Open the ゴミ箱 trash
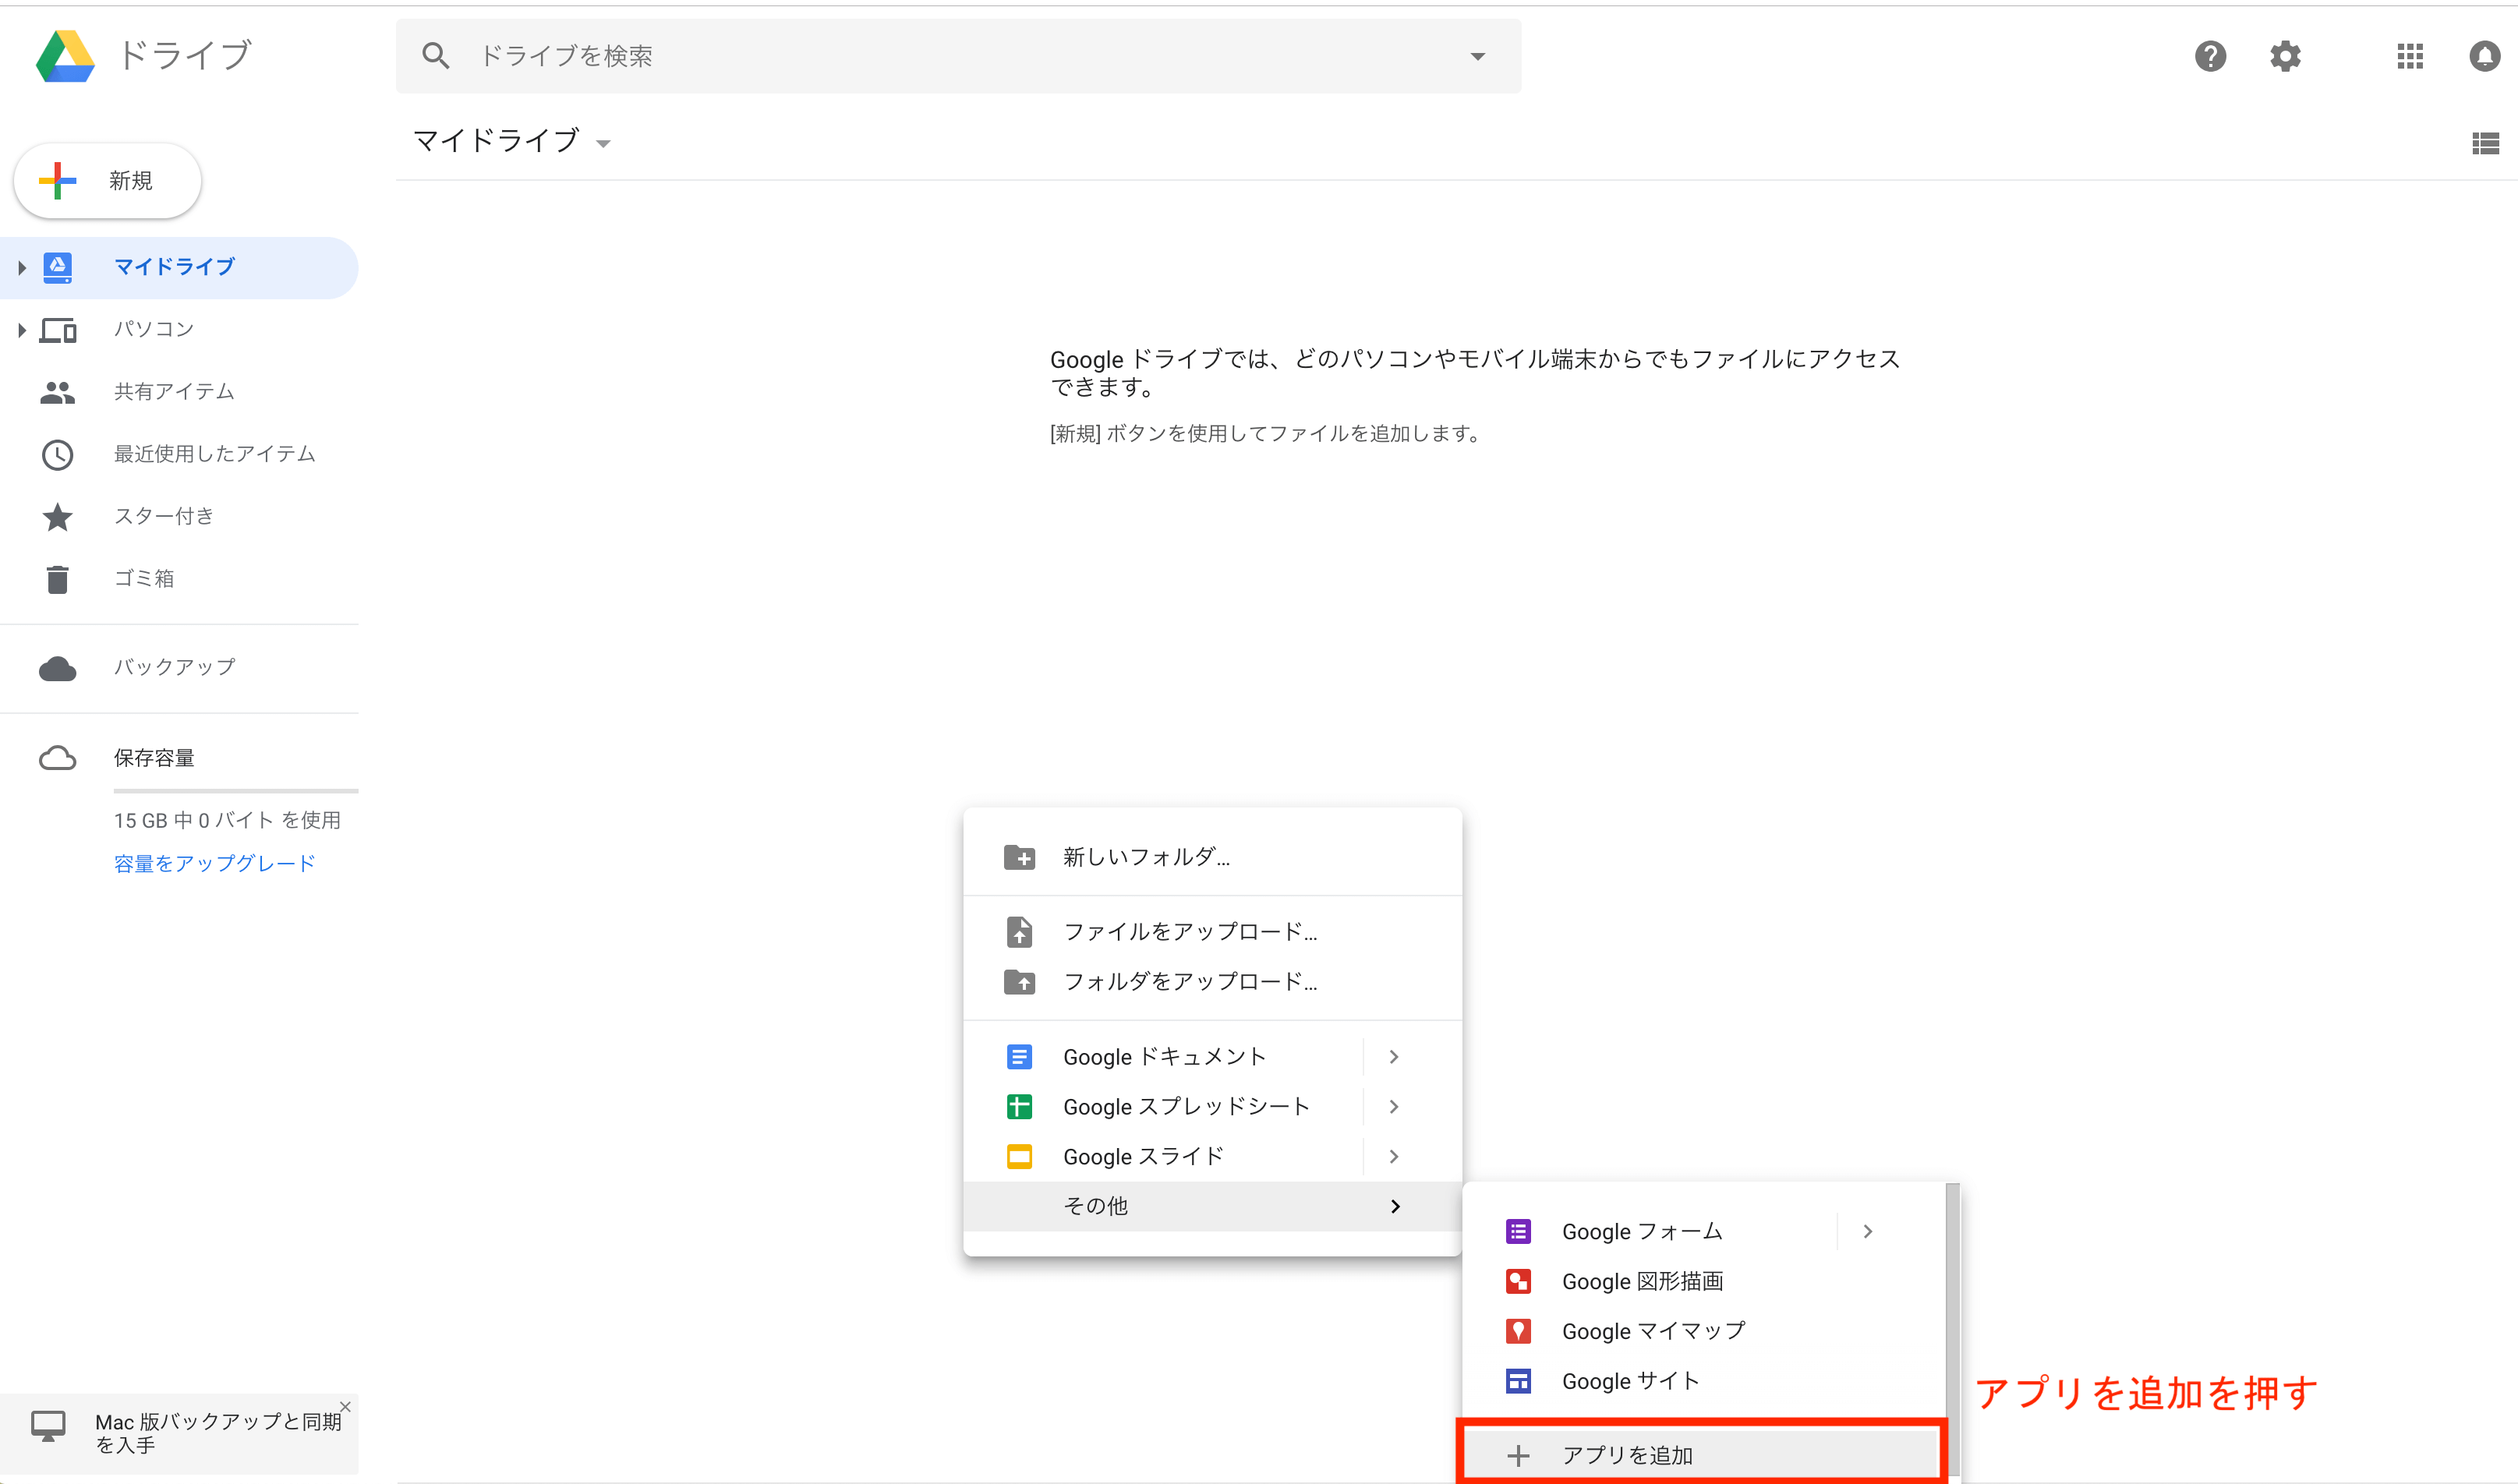The image size is (2518, 1484). point(144,578)
